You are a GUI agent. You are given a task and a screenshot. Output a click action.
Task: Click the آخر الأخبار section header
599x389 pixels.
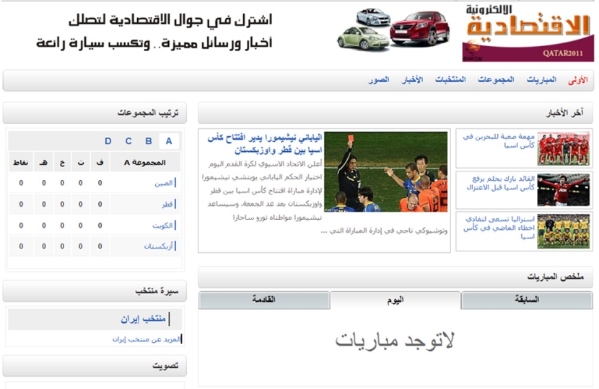(395, 113)
